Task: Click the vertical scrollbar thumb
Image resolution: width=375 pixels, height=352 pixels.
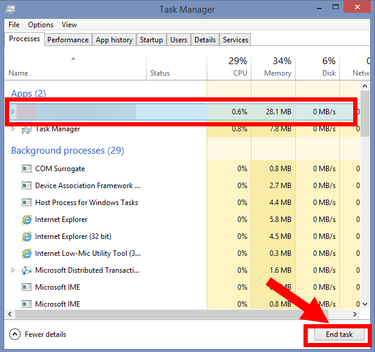Action: pyautogui.click(x=365, y=114)
